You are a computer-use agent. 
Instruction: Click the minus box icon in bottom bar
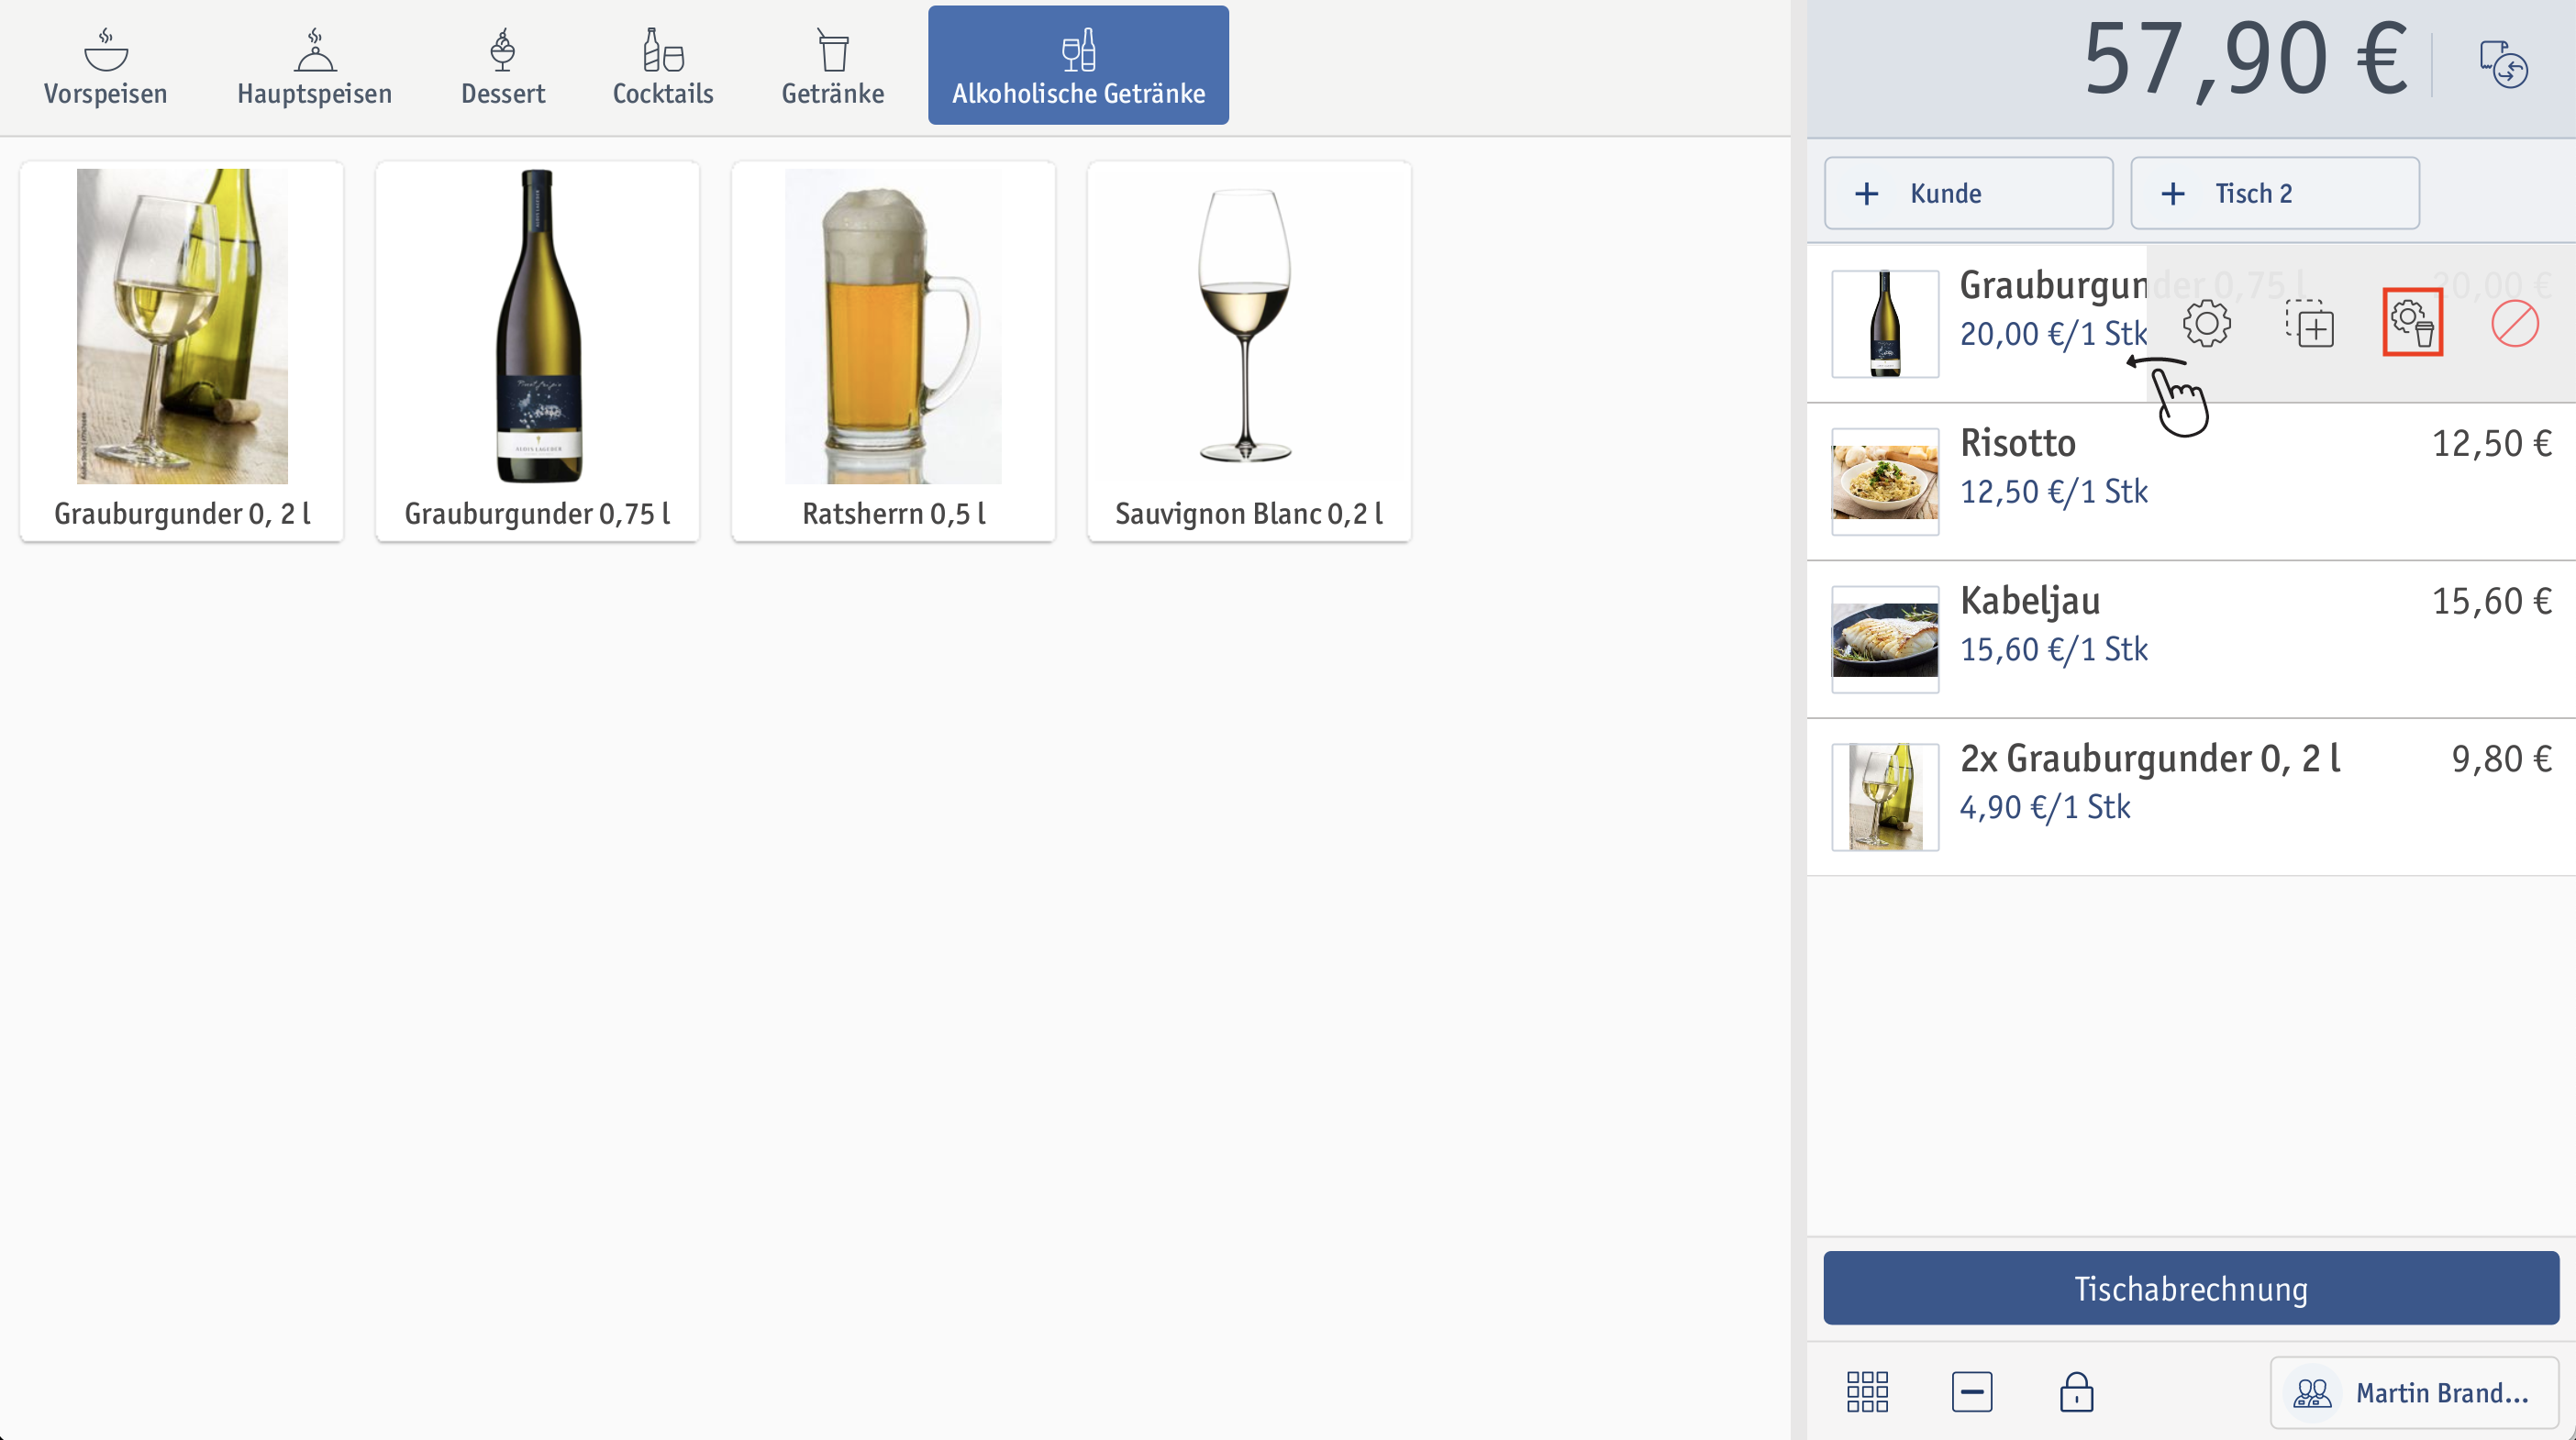[x=1972, y=1391]
